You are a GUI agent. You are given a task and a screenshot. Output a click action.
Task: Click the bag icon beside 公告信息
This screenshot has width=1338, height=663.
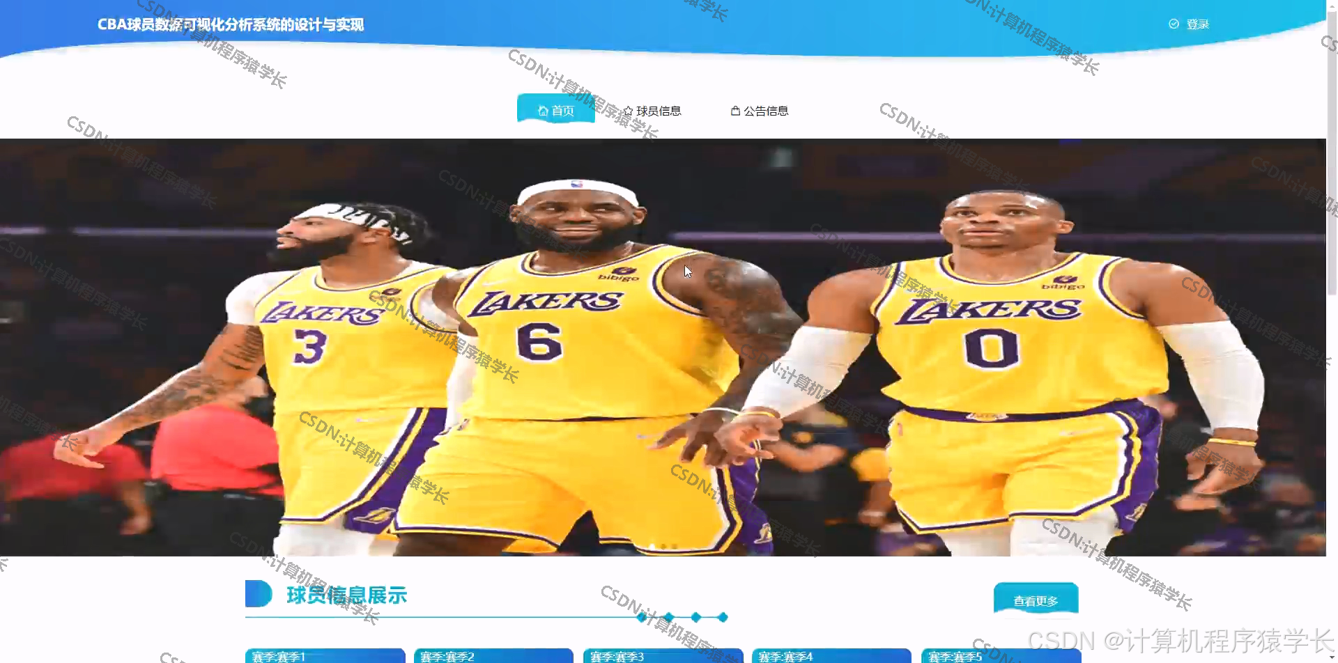[x=735, y=110]
